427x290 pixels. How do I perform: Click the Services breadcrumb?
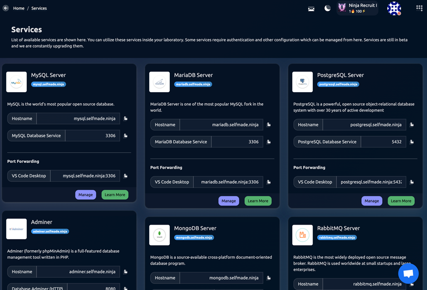(39, 8)
